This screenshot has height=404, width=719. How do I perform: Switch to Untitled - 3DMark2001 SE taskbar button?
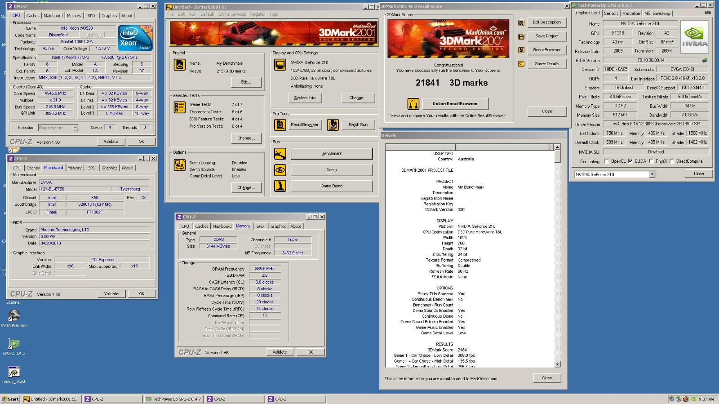(x=52, y=399)
